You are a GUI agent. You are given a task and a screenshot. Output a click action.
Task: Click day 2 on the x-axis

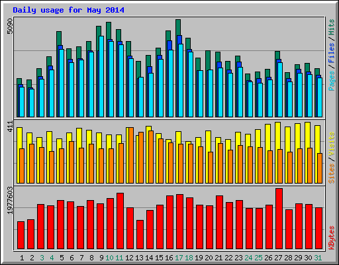[32, 258]
